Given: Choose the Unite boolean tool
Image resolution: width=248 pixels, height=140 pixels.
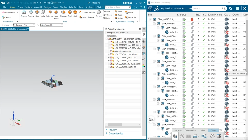Looking at the screenshot, I should (x=43, y=14).
